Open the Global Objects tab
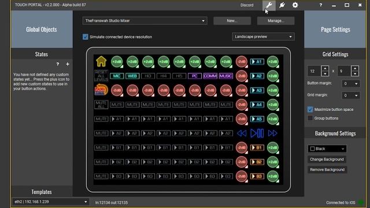Screen dimensions: 370x208 click(42, 29)
